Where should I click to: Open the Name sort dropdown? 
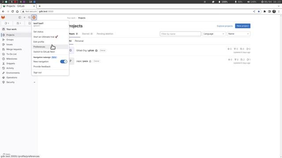(x=238, y=34)
